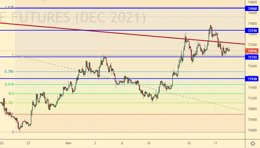Click the 71938 blue price label
Viewport: 260px width, 148px height.
point(252,79)
